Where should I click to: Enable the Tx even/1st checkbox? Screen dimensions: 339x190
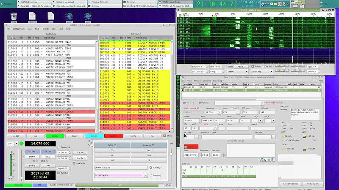[58, 147]
